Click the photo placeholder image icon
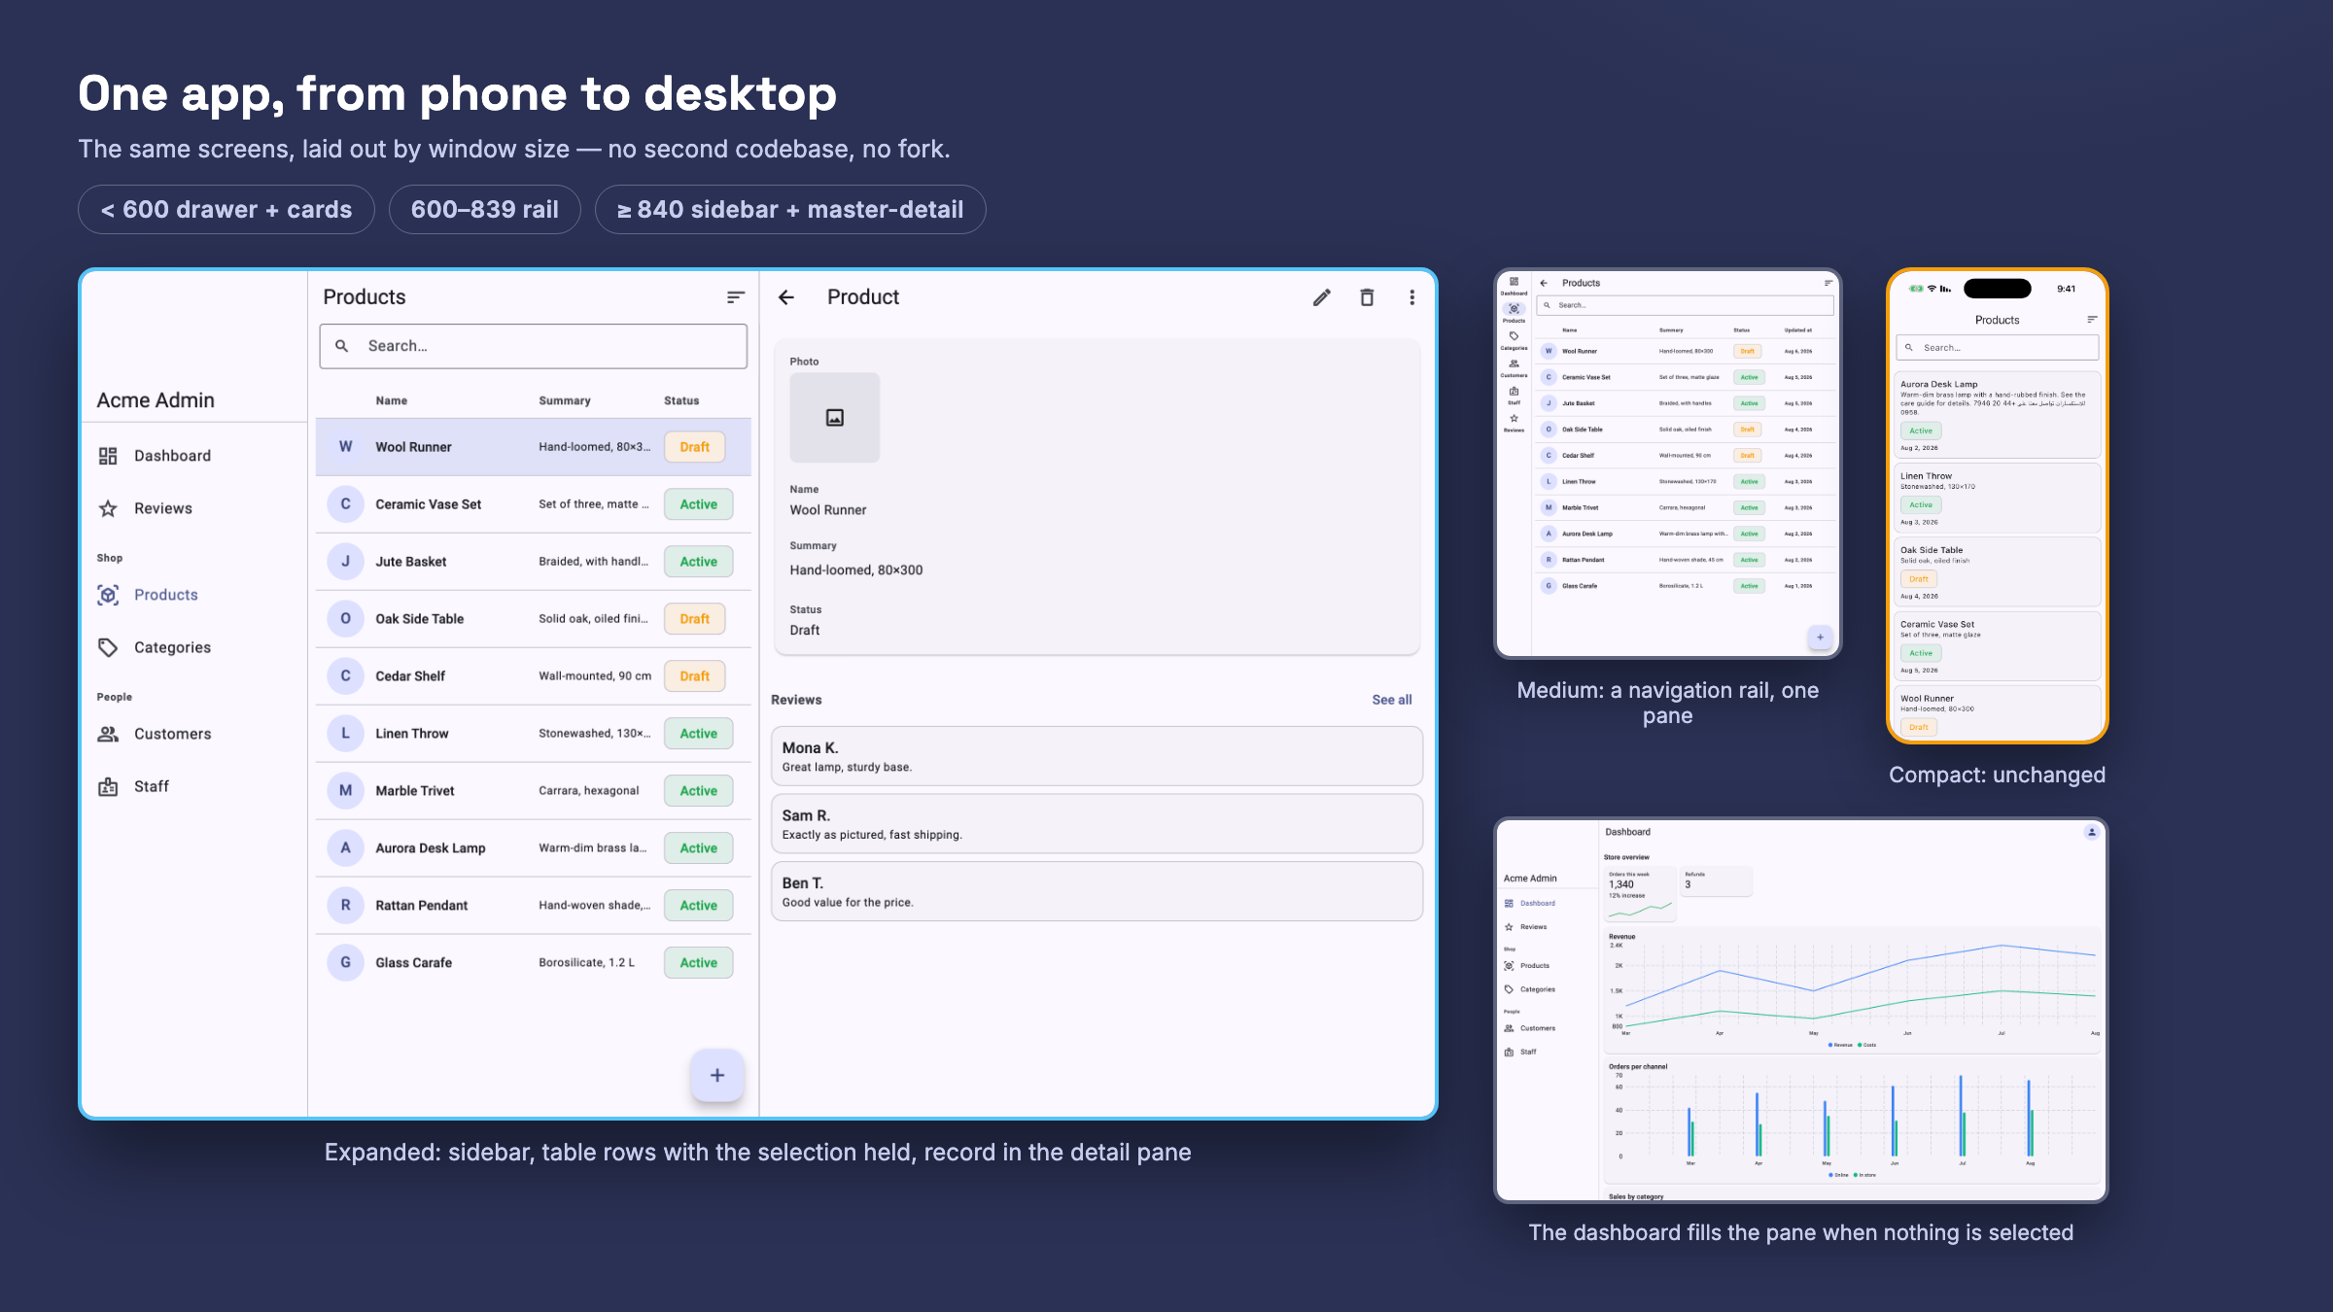 tap(835, 418)
